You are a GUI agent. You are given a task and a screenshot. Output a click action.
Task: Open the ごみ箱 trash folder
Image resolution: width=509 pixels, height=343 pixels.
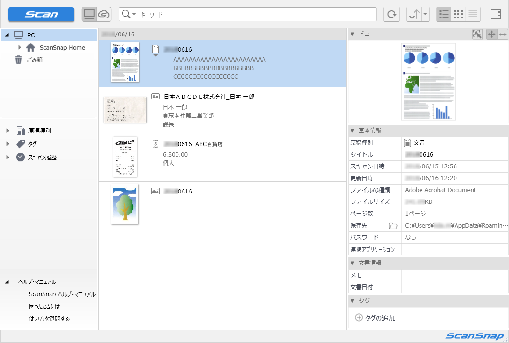point(35,60)
